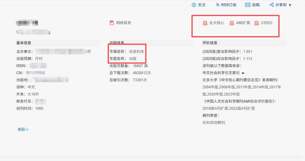Click the 分享到 share icon
The width and height of the screenshot is (305, 161).
[x=271, y=5]
